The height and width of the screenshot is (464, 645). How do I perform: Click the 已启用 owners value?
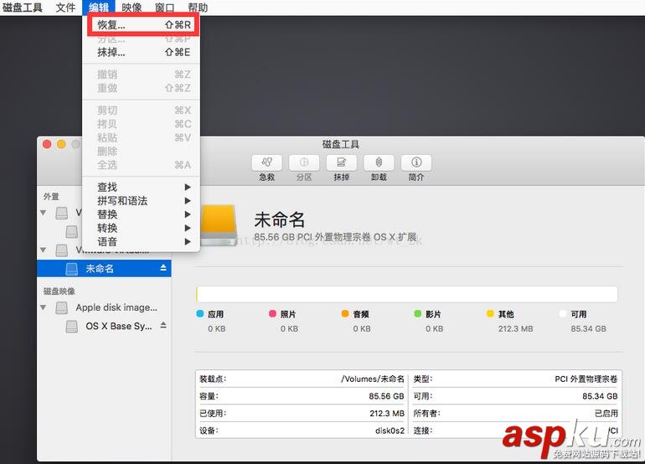pyautogui.click(x=606, y=414)
